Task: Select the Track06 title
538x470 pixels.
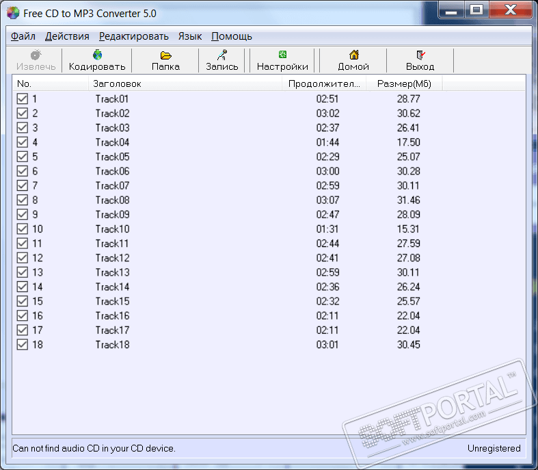Action: pos(113,171)
